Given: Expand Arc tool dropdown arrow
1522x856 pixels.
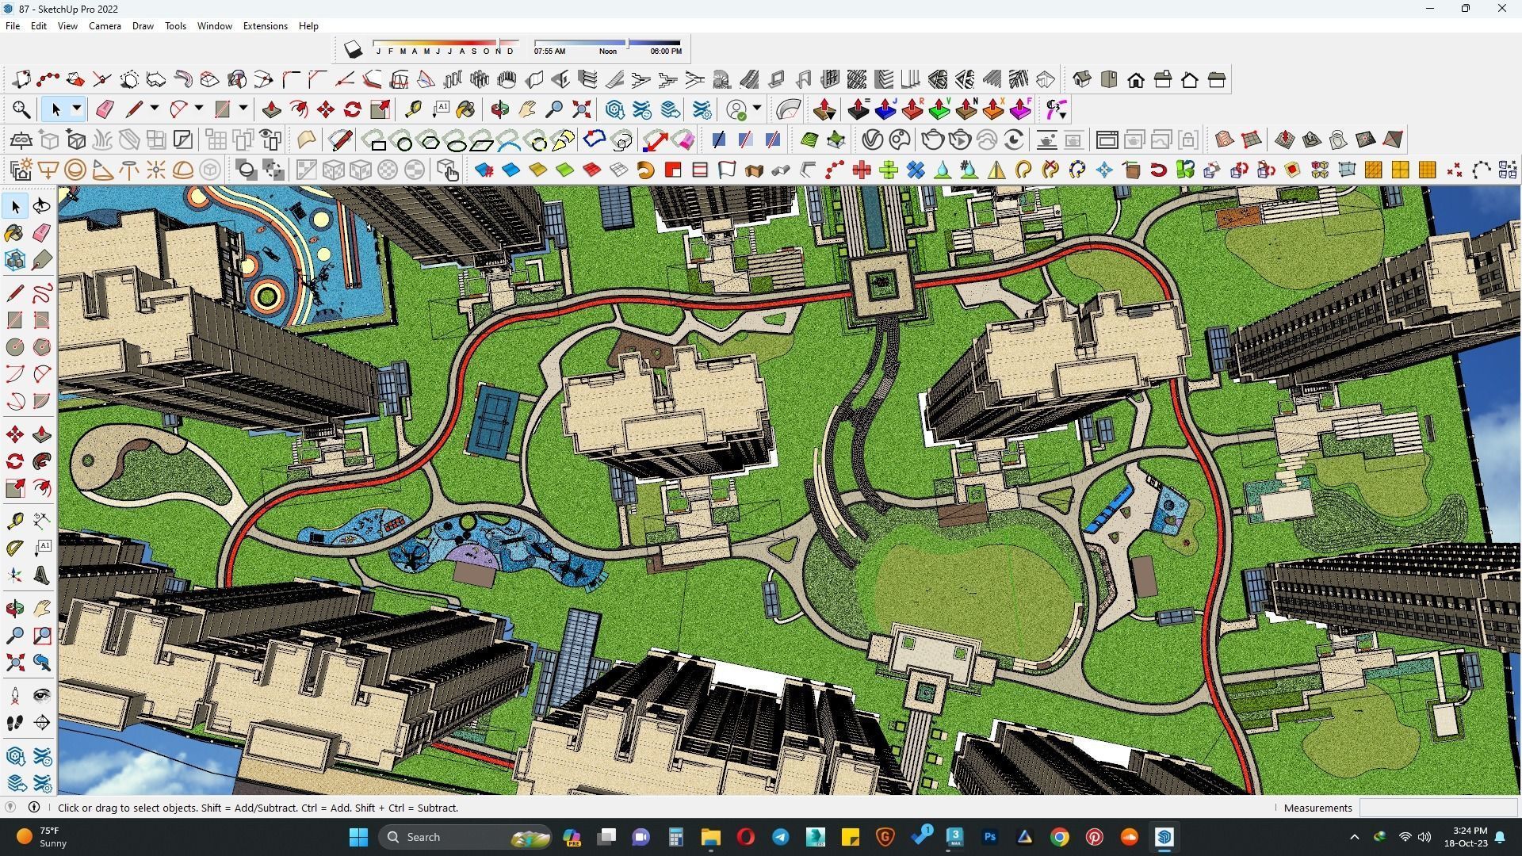Looking at the screenshot, I should click(x=199, y=109).
